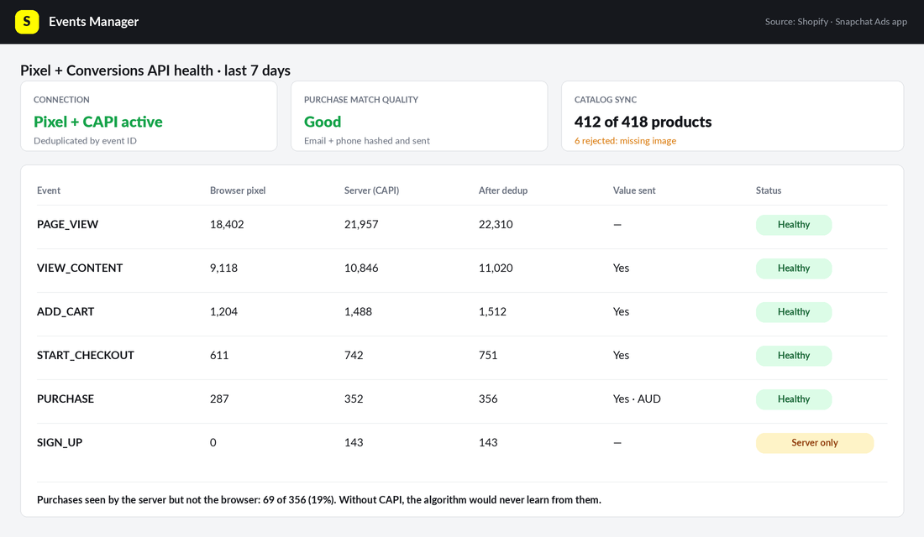
Task: Open the Purchase Match Quality Good card
Action: coord(419,116)
